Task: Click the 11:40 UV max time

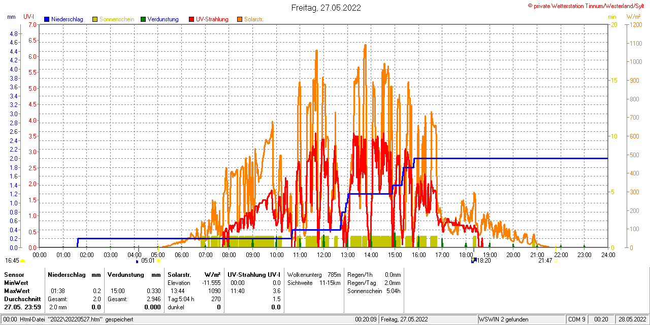Action: tap(238, 291)
